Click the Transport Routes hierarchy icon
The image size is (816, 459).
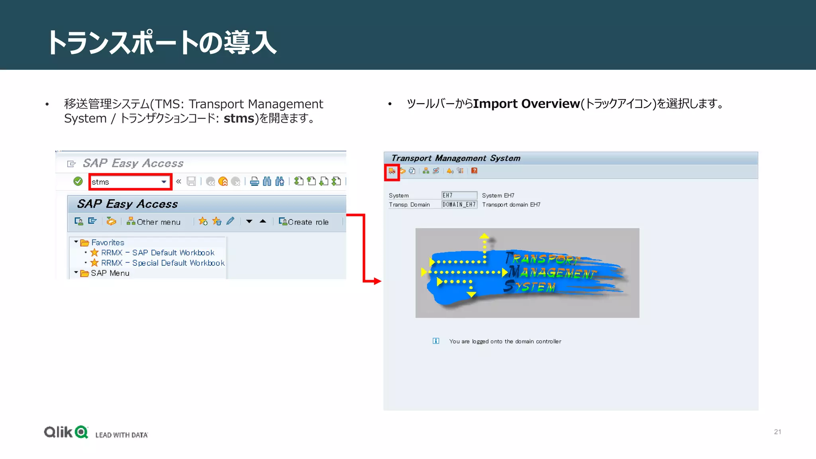(426, 171)
